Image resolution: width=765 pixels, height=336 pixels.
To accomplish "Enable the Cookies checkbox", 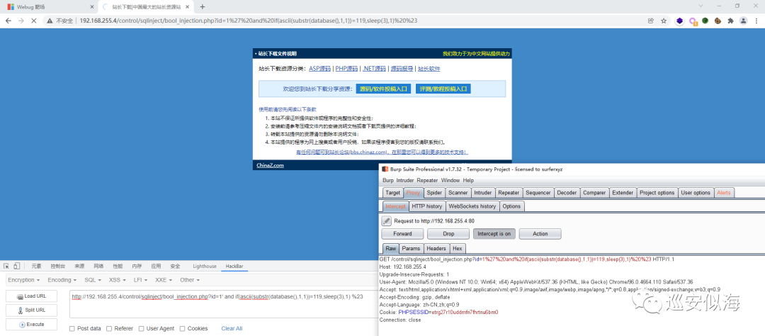I will click(183, 329).
